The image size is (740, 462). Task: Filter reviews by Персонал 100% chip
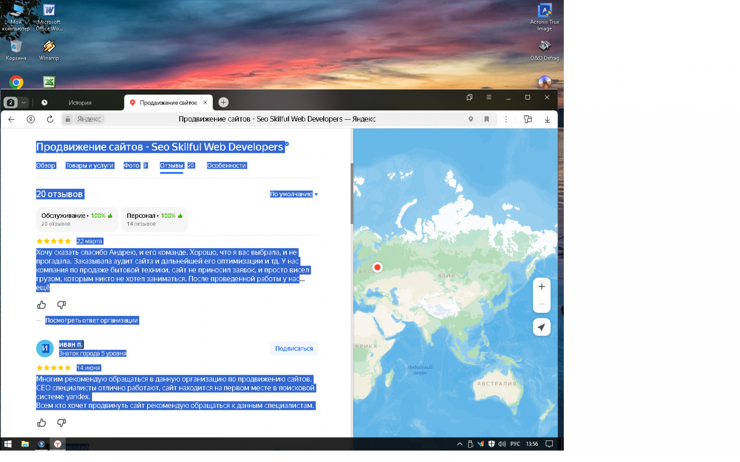[x=154, y=219]
